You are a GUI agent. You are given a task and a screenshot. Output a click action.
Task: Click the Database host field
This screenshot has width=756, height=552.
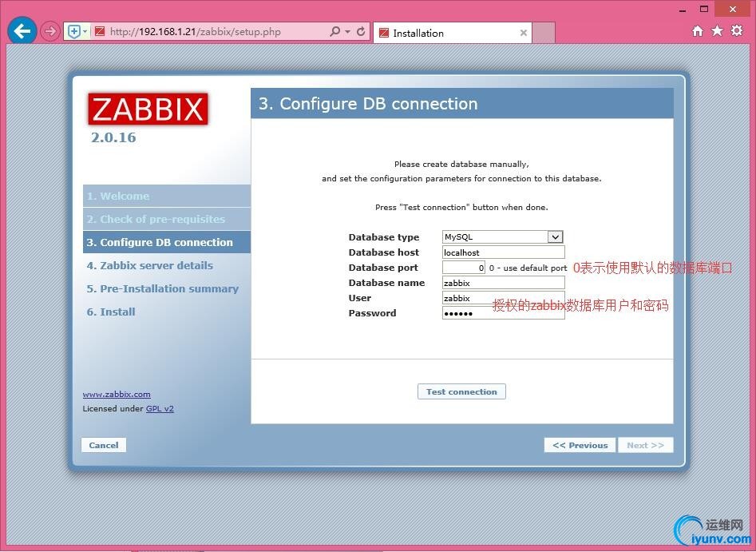(504, 252)
